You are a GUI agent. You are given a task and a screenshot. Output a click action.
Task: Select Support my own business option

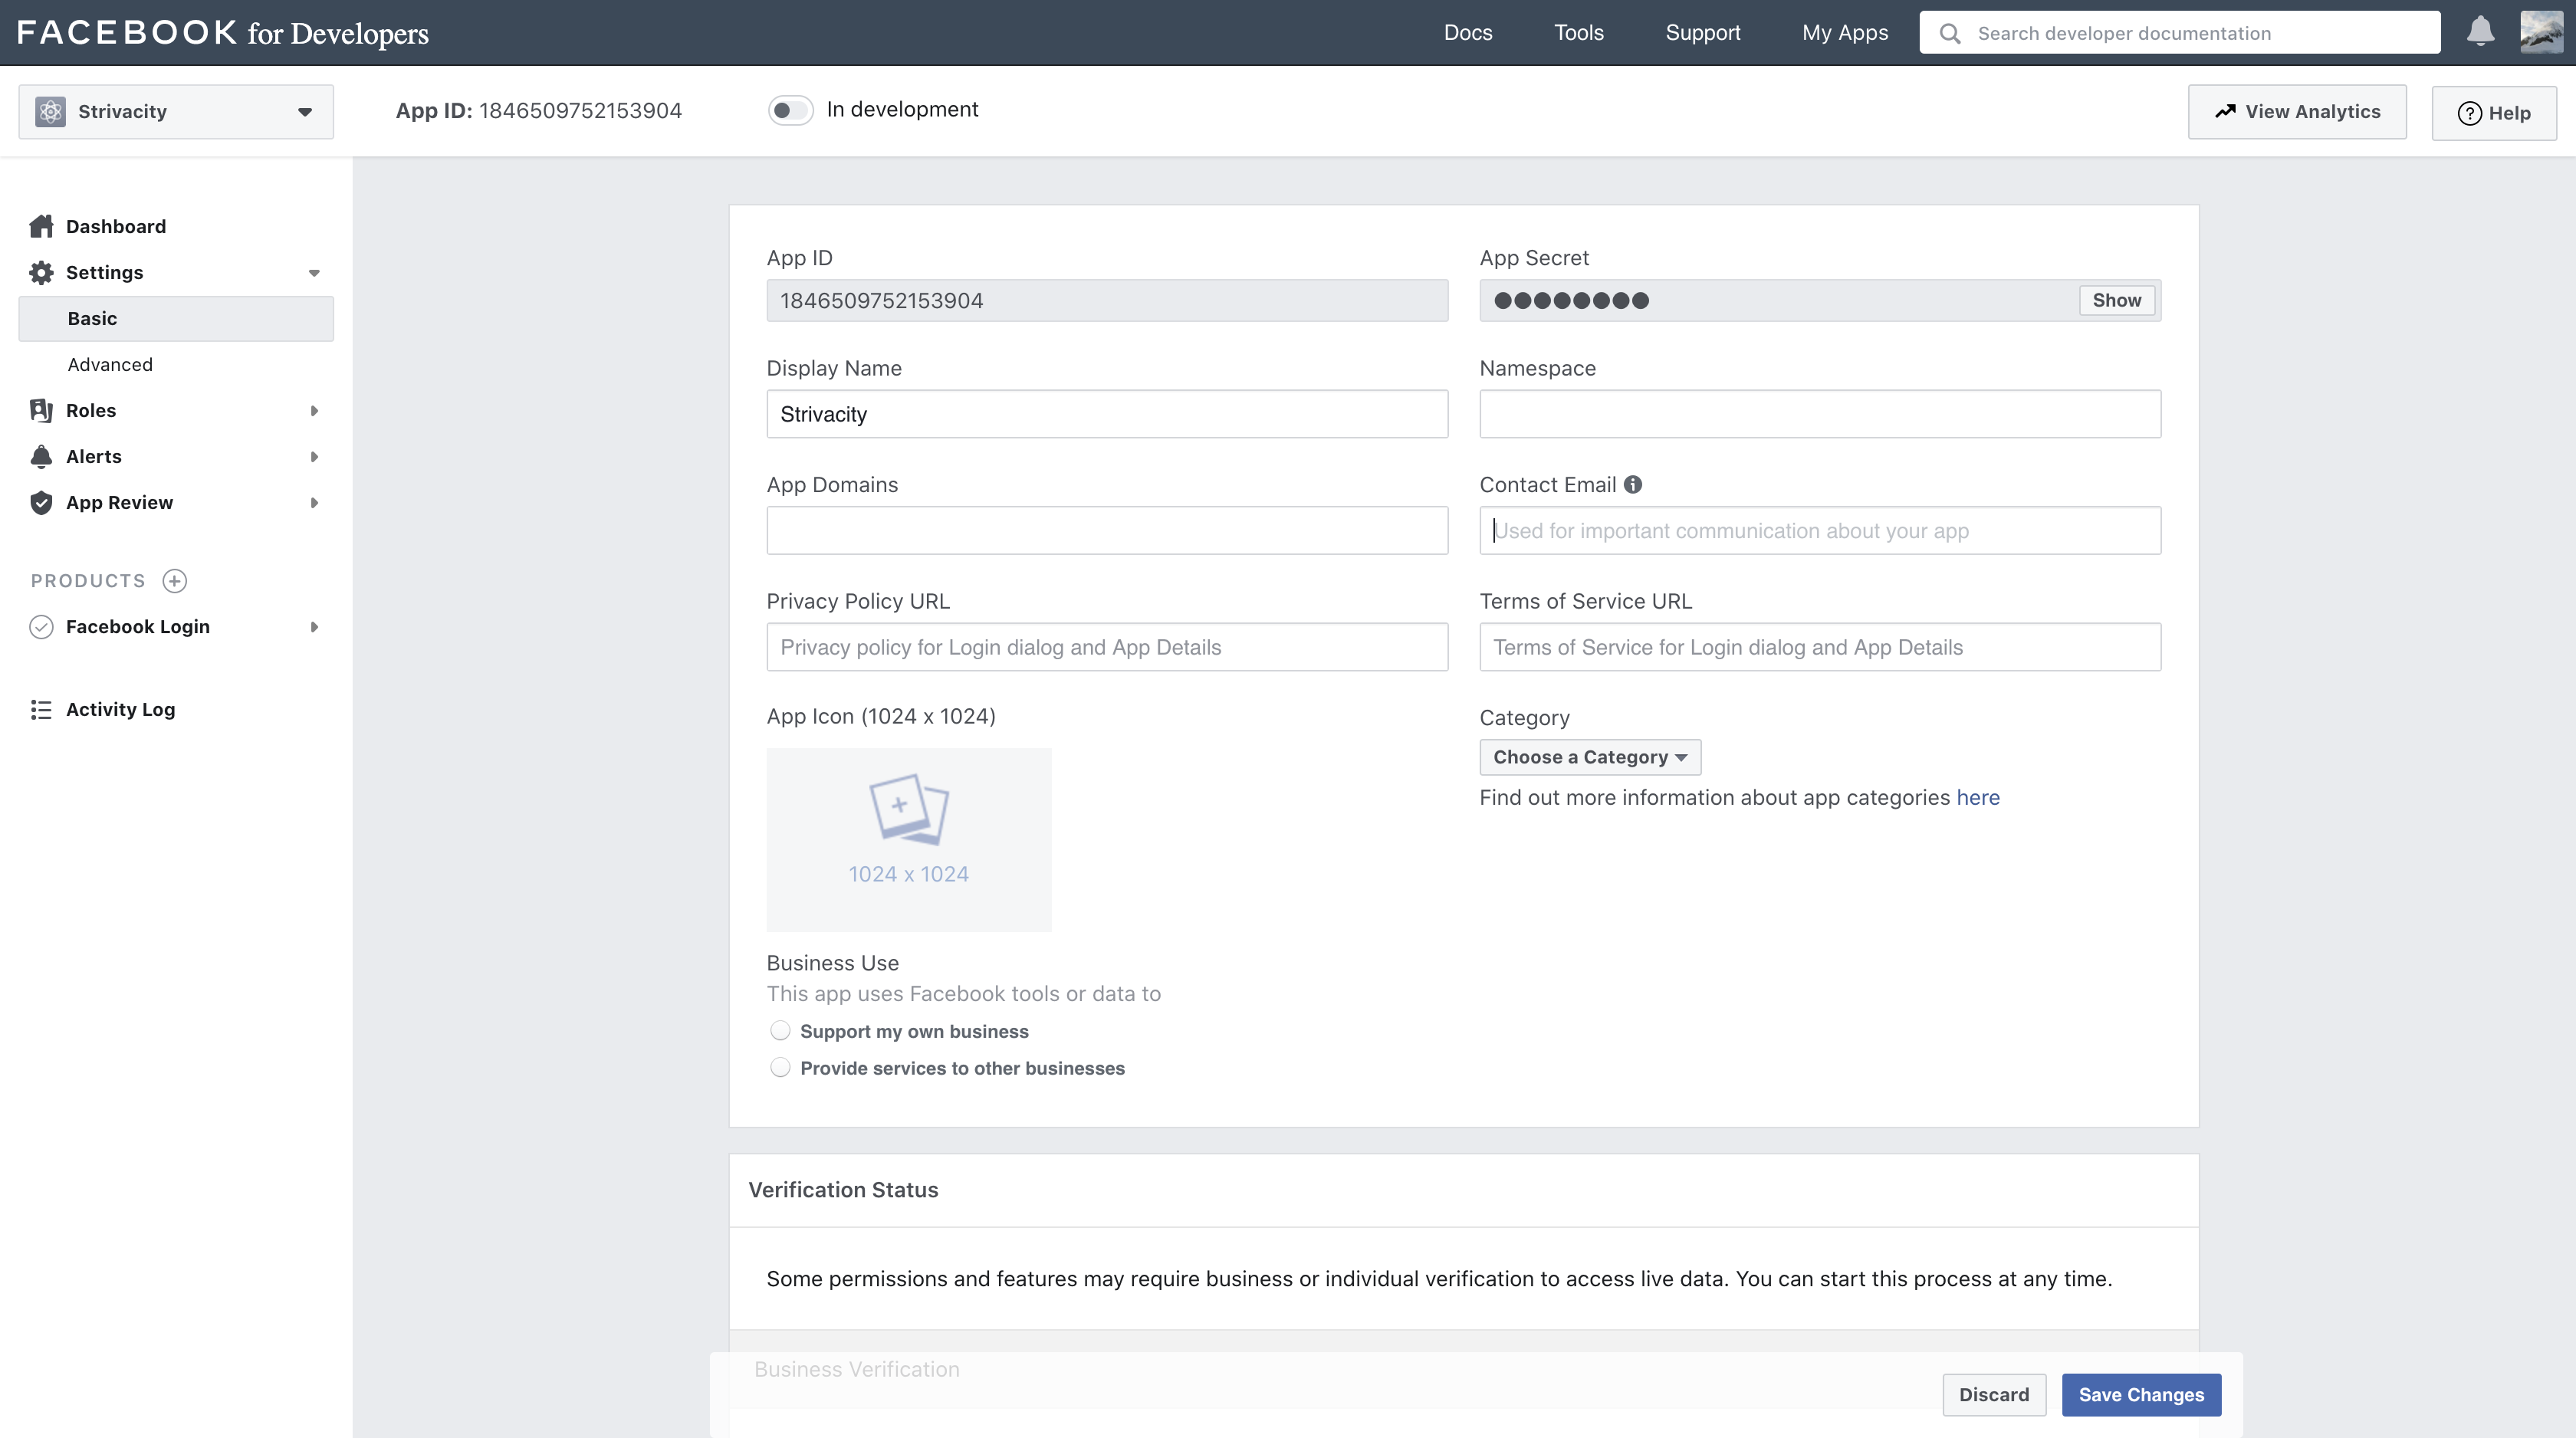point(780,1030)
